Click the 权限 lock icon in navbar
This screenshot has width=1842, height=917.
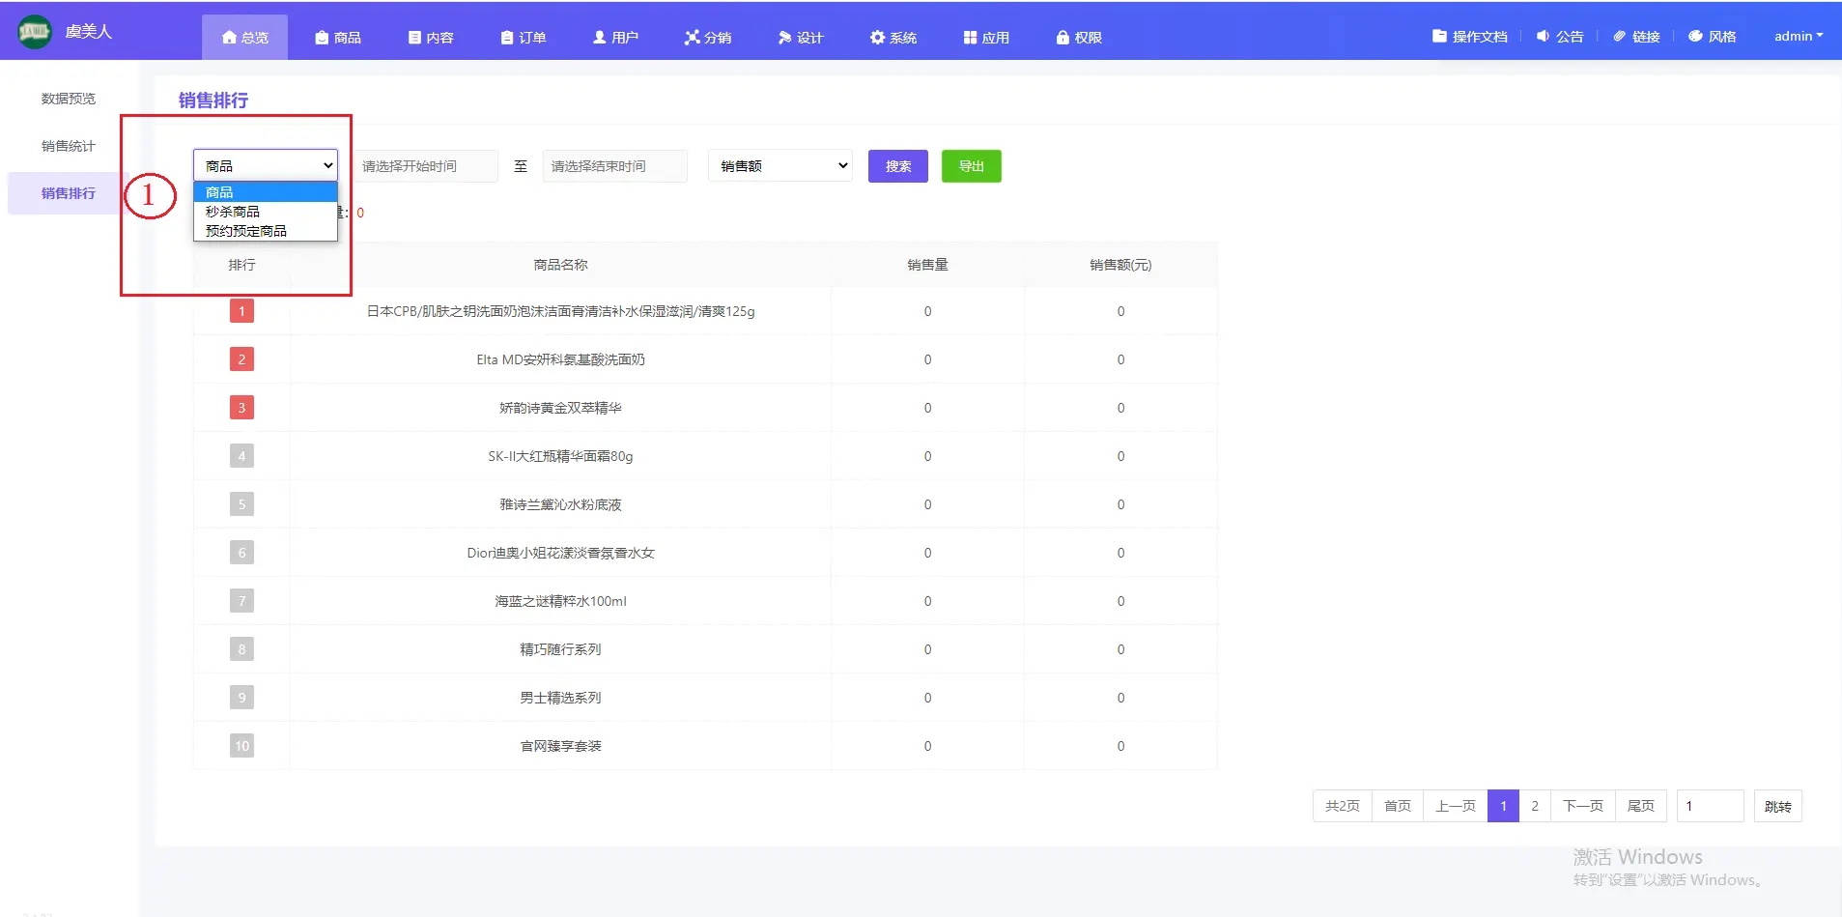1063,38
